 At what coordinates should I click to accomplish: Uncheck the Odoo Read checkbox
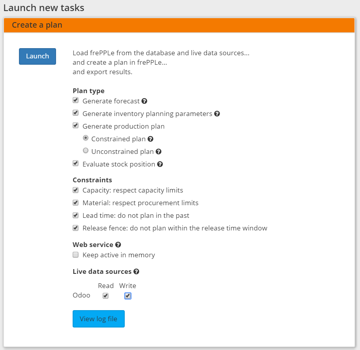tap(105, 296)
